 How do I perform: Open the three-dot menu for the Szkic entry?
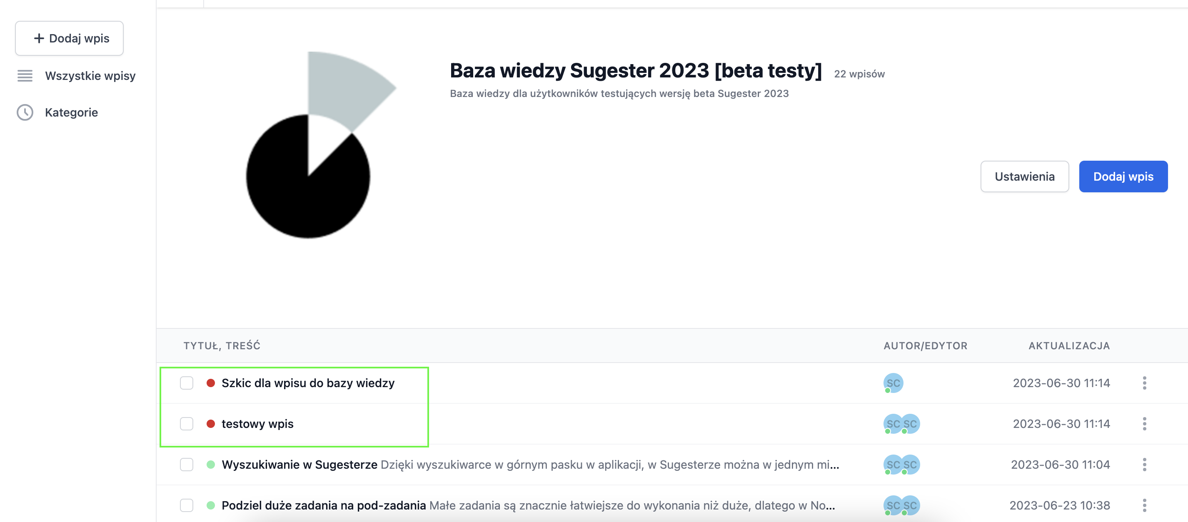(1145, 383)
